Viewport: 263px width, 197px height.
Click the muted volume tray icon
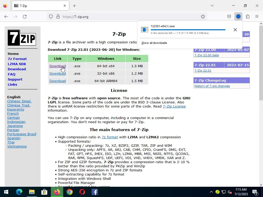click(x=230, y=192)
